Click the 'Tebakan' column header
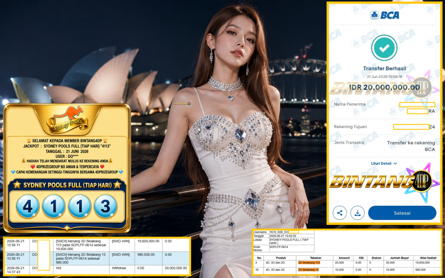 315,258
